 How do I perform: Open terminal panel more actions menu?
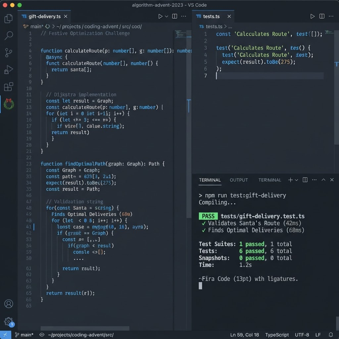pyautogui.click(x=315, y=180)
